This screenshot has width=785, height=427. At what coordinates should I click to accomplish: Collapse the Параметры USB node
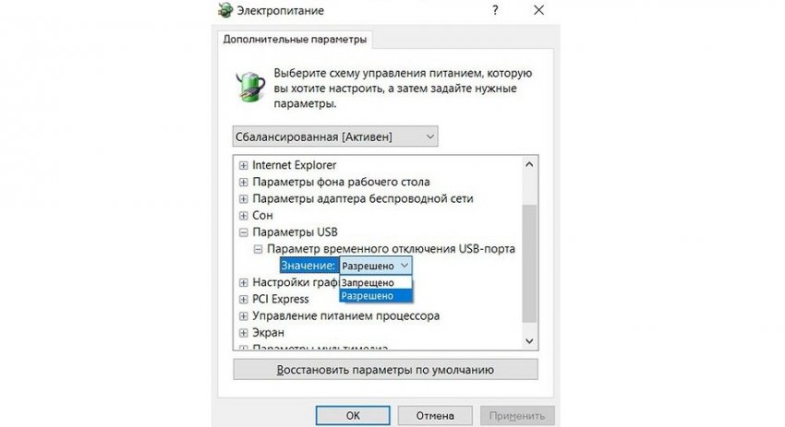(x=244, y=231)
